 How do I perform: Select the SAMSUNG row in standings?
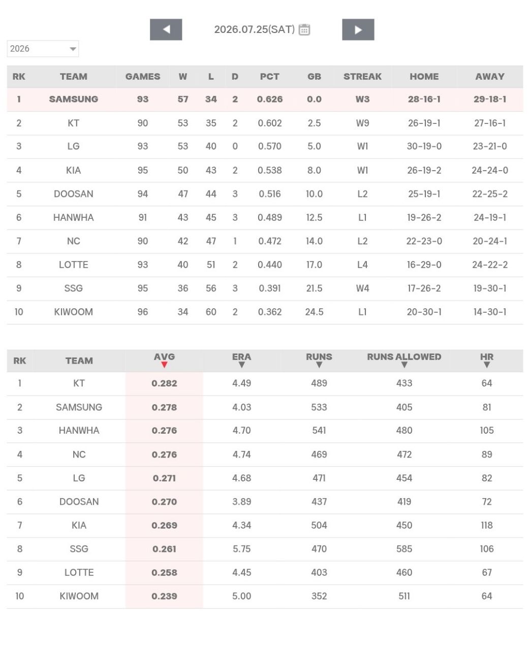pos(265,100)
